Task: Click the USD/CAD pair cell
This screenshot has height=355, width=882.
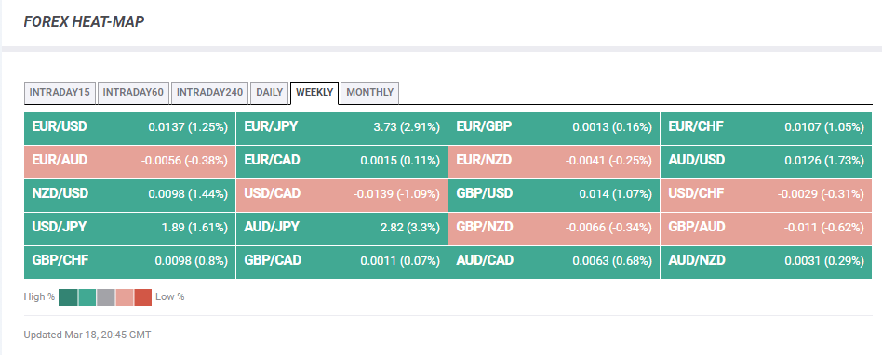Action: [x=341, y=195]
